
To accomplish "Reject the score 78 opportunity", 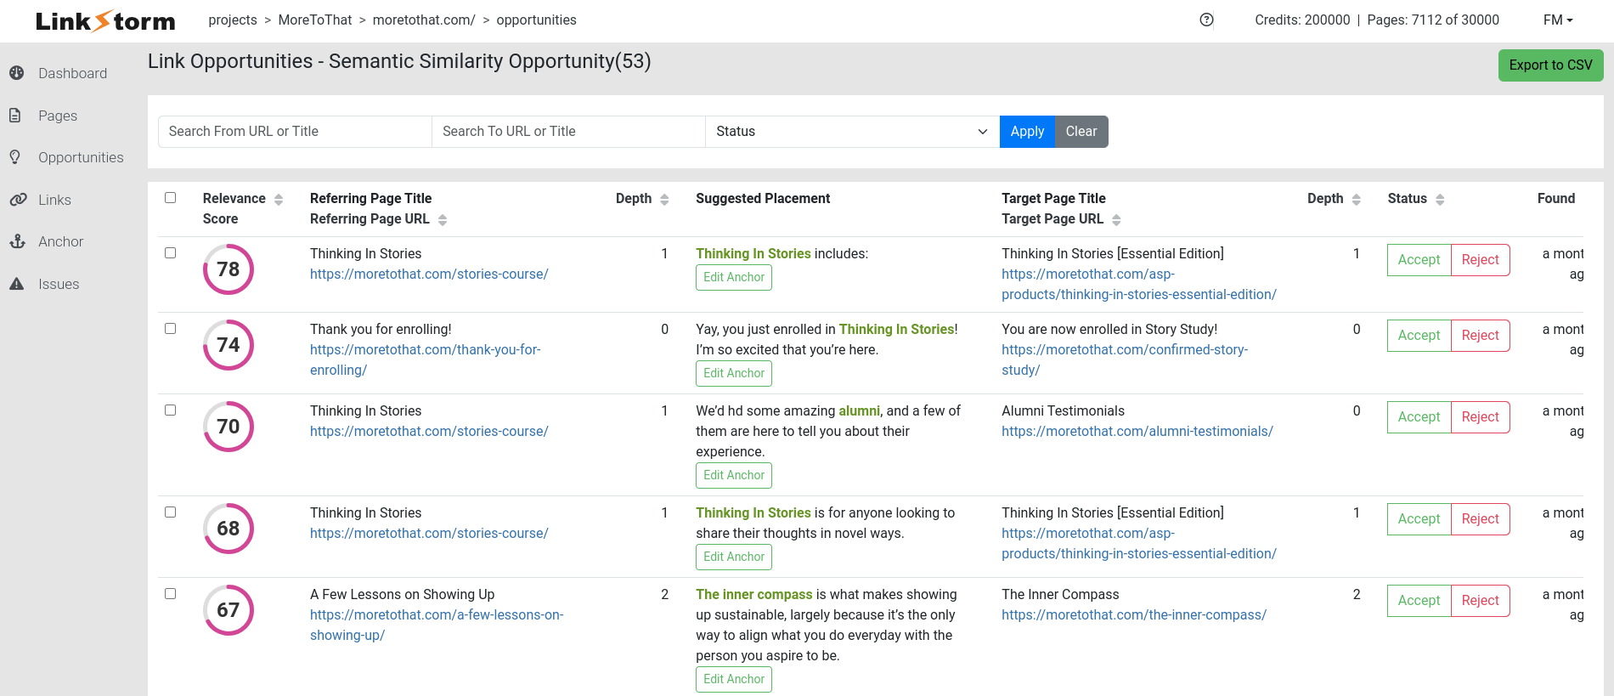I will [x=1480, y=260].
